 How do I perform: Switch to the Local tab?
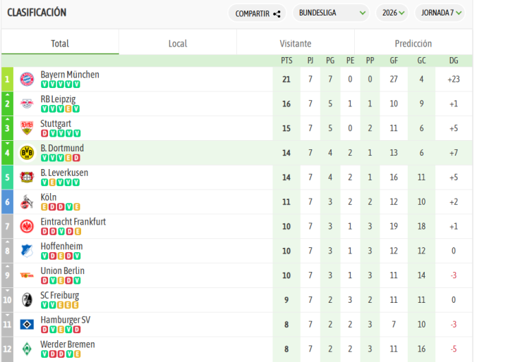tap(178, 44)
